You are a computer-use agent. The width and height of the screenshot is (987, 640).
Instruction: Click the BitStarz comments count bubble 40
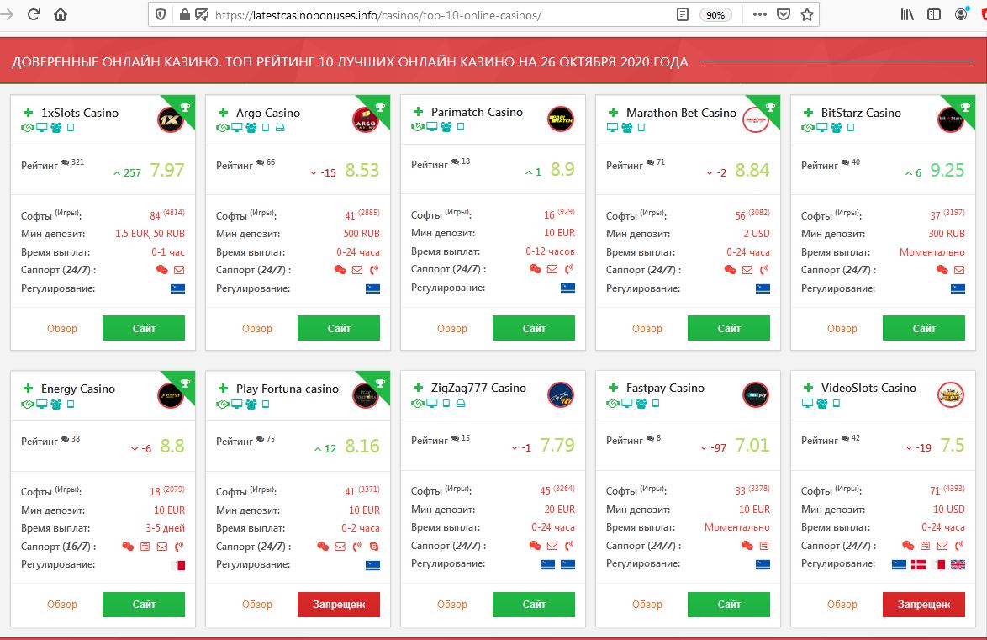click(x=851, y=161)
